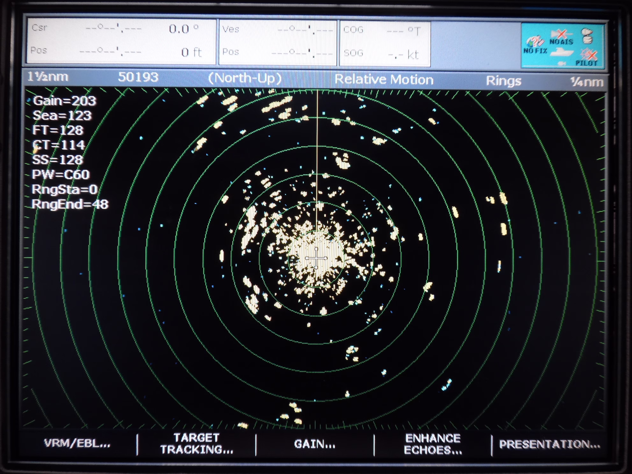Tap the Relative Motion mode label
632x474 pixels.
point(384,79)
